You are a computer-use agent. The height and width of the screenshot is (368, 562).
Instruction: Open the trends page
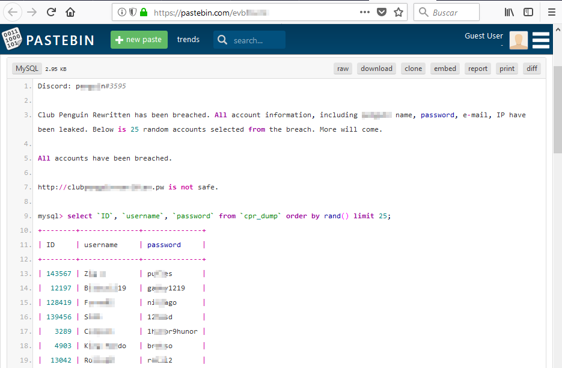188,40
